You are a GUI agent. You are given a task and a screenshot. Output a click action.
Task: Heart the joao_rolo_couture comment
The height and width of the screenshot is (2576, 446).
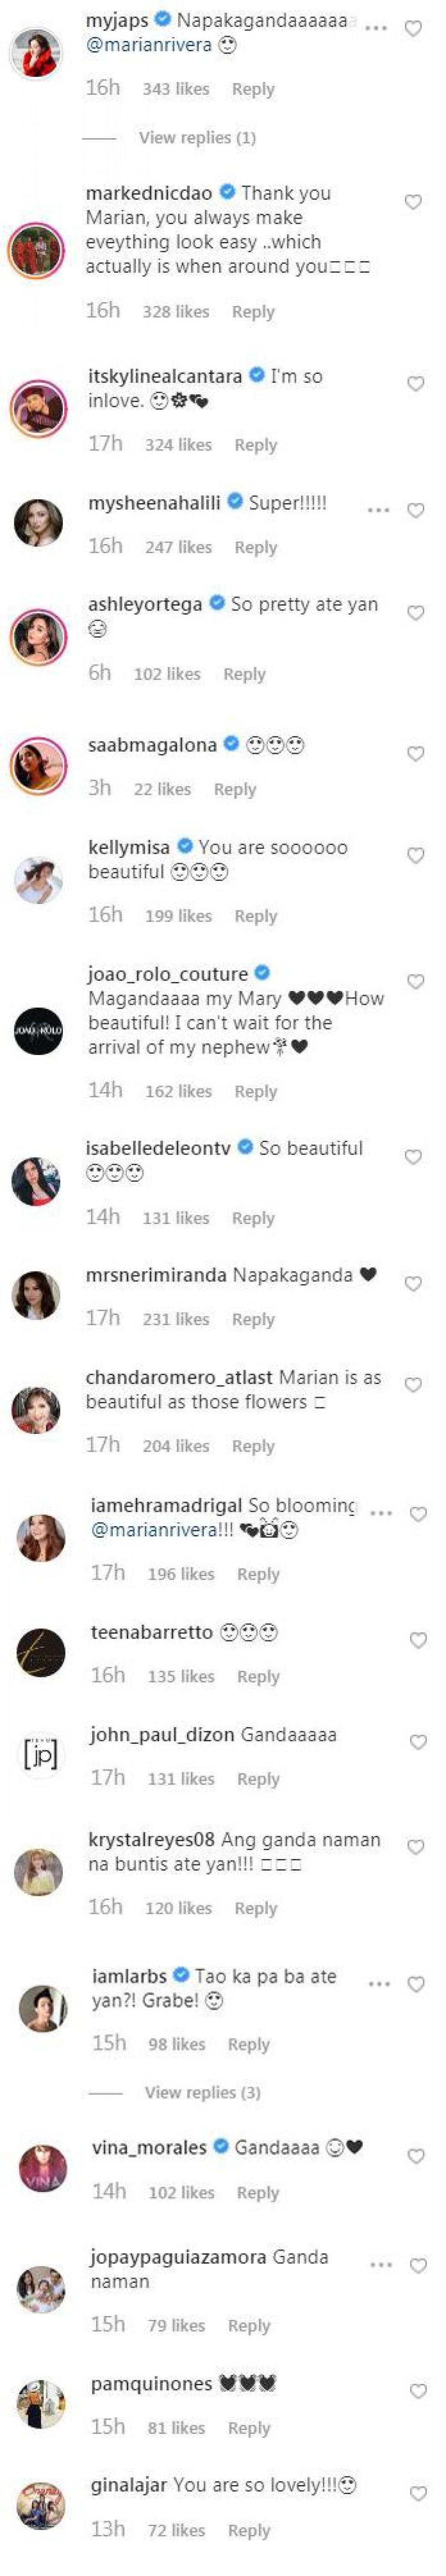414,981
